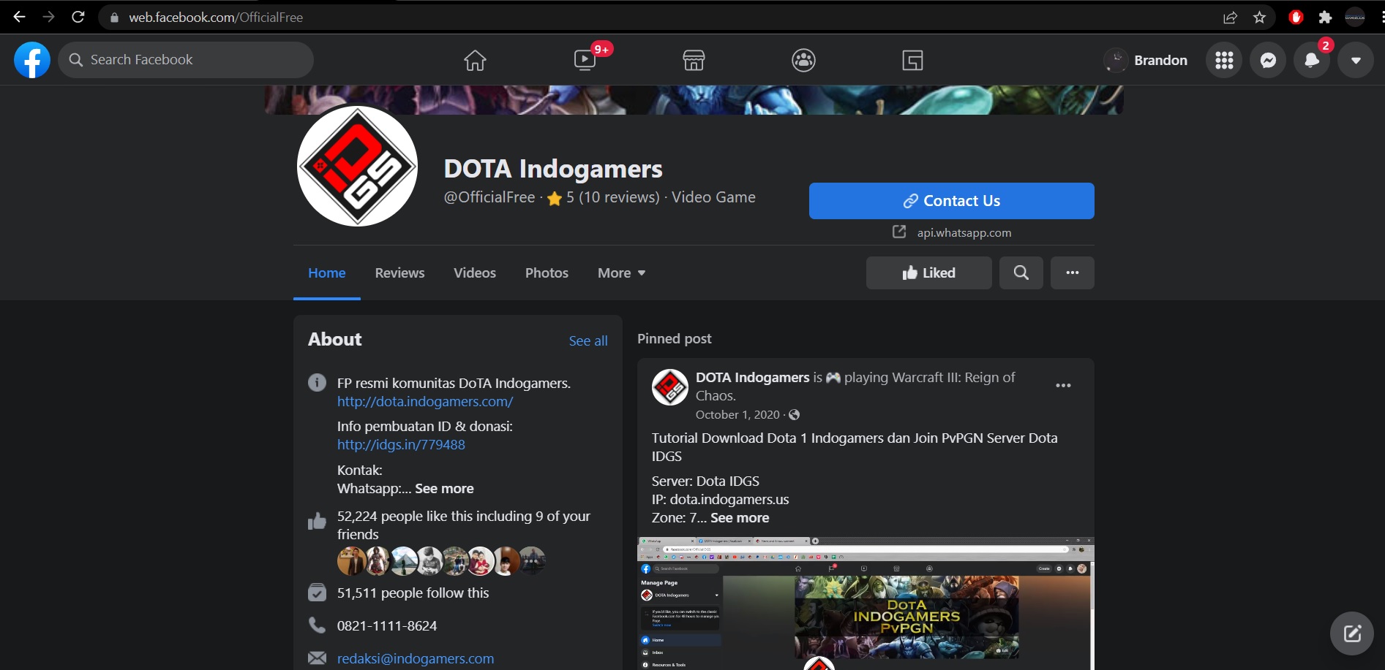Click the page search magnifier button
The width and height of the screenshot is (1385, 670).
pos(1021,273)
